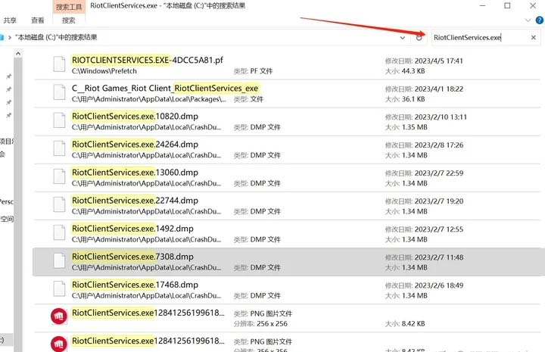The width and height of the screenshot is (545, 352).
Task: Click the file icon for 1492.dmp
Action: click(x=59, y=233)
